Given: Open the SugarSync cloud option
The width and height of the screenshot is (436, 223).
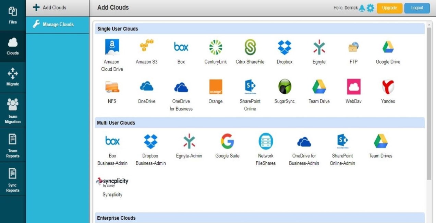Looking at the screenshot, I should pos(284,87).
